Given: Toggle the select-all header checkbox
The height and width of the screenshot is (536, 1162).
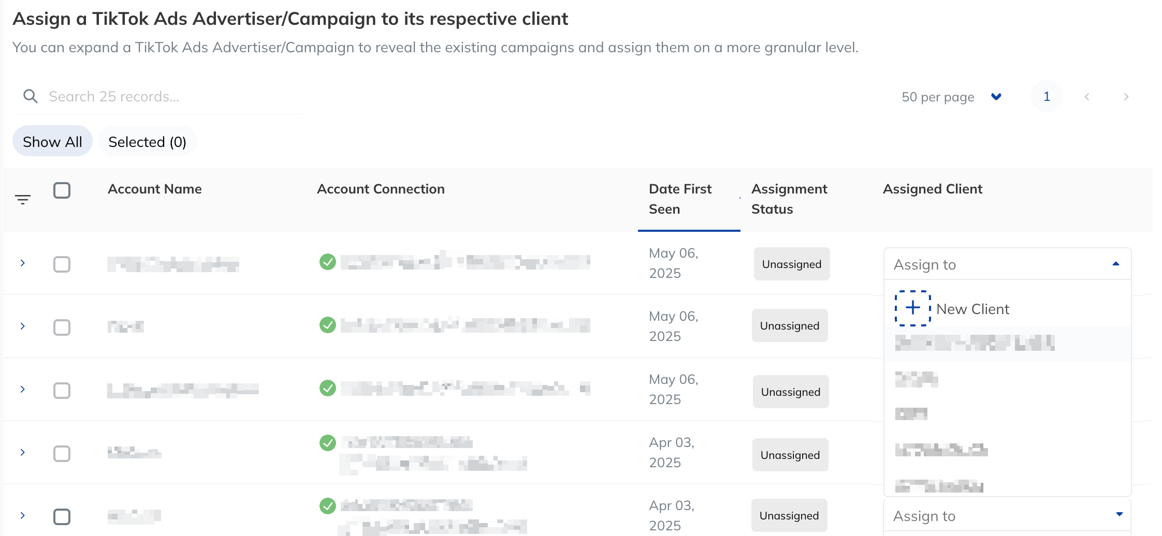Looking at the screenshot, I should pyautogui.click(x=62, y=190).
